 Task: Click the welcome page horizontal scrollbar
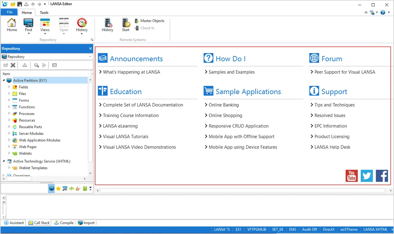pos(243,190)
